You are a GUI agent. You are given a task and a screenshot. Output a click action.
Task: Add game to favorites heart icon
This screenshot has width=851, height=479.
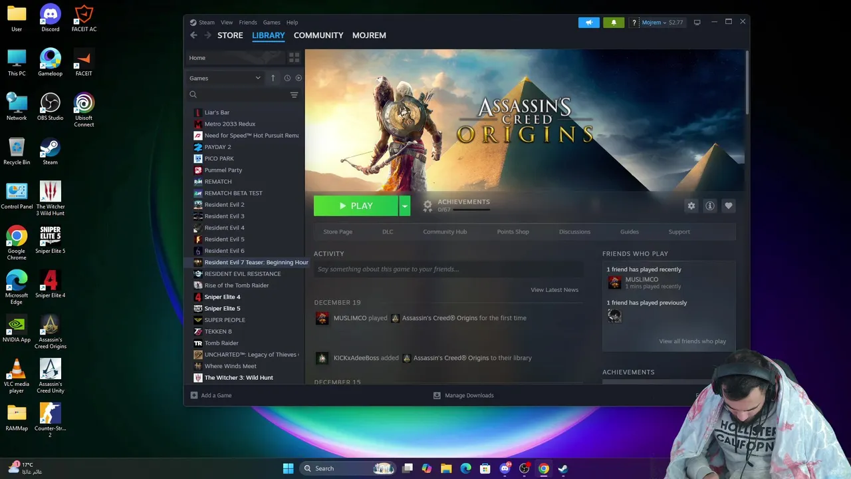[x=729, y=206]
